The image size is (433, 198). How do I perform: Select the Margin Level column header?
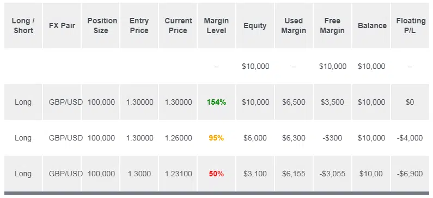click(x=217, y=25)
